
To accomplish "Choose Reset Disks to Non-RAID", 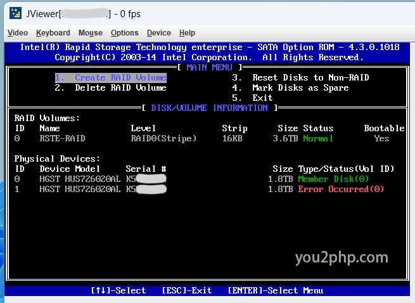I will tap(300, 77).
